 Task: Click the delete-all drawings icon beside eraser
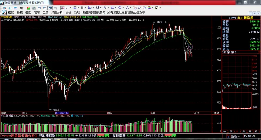click(x=144, y=8)
